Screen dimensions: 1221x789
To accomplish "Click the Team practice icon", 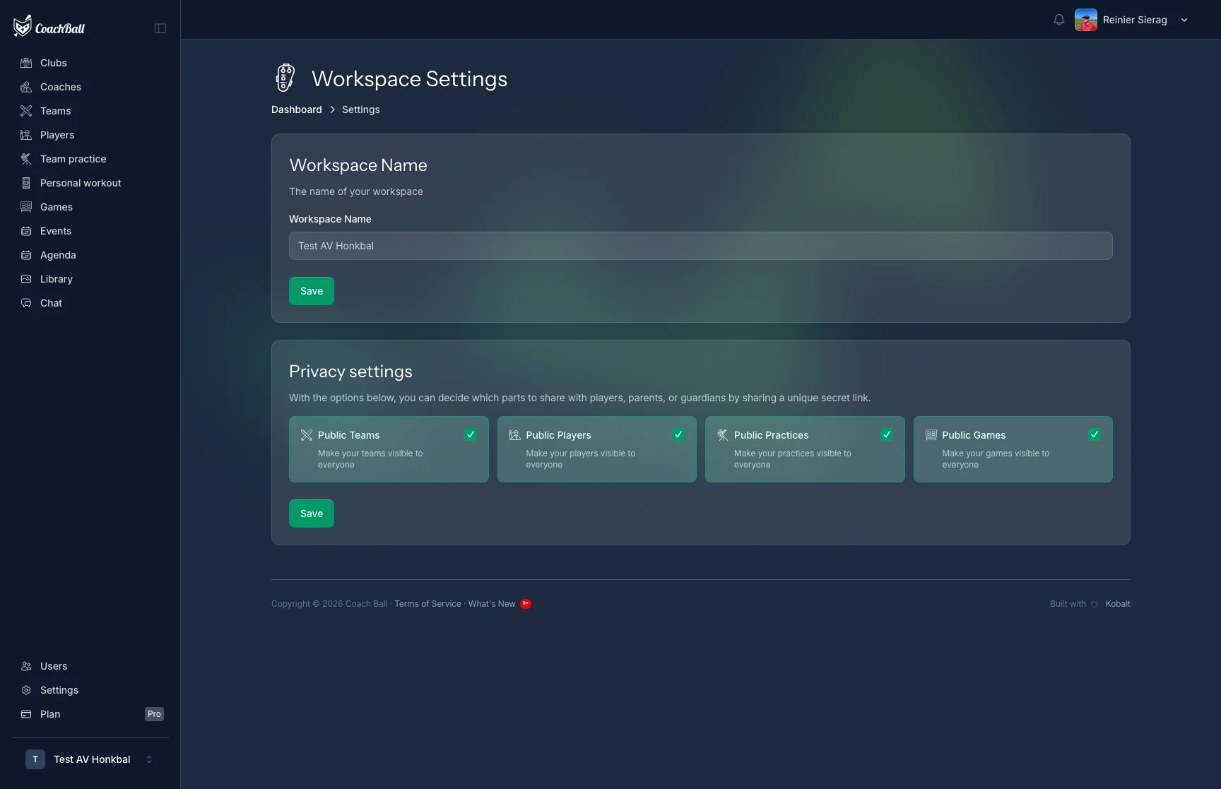I will [26, 159].
